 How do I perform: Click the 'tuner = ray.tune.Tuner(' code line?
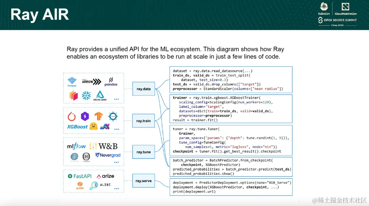pyautogui.click(x=196, y=129)
